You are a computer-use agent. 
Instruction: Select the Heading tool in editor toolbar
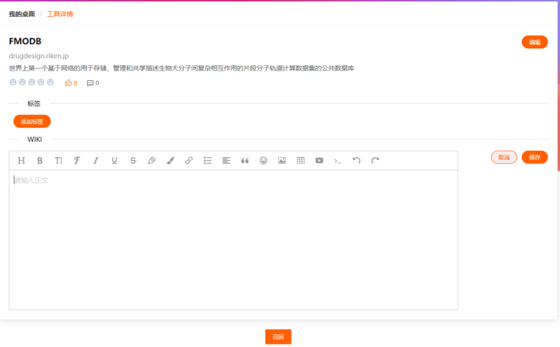(21, 161)
